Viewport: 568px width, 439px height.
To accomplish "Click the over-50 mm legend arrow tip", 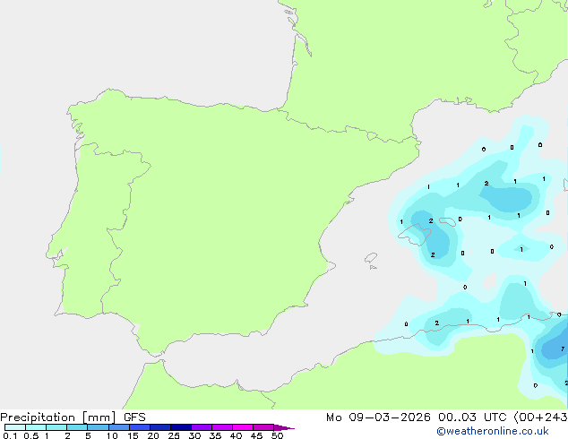I will 284,427.
